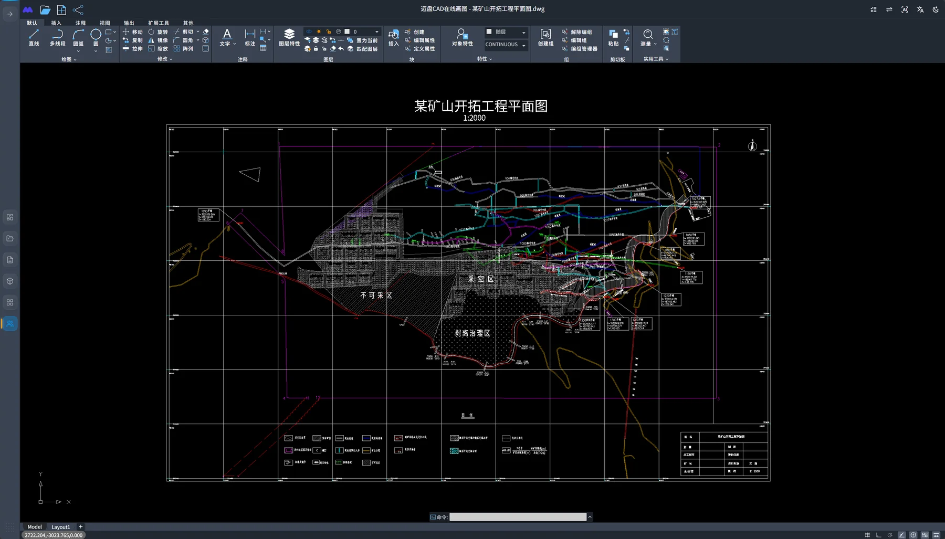Click 编组管理器 (Group Manager) button
This screenshot has width=945, height=539.
(580, 49)
